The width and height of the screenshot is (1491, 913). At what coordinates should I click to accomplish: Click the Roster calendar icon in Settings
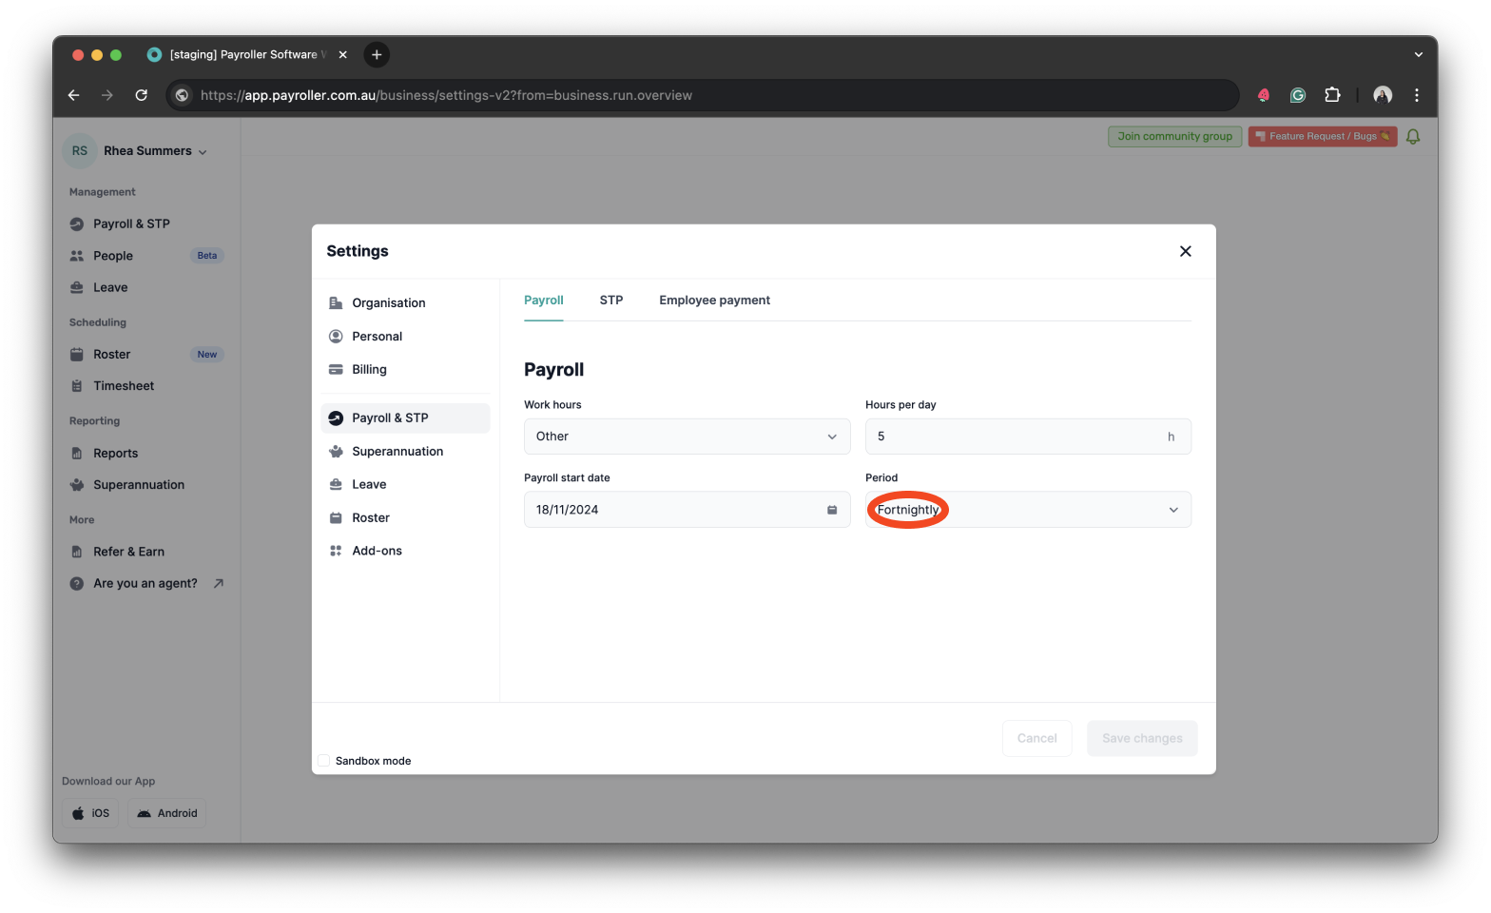coord(336,518)
